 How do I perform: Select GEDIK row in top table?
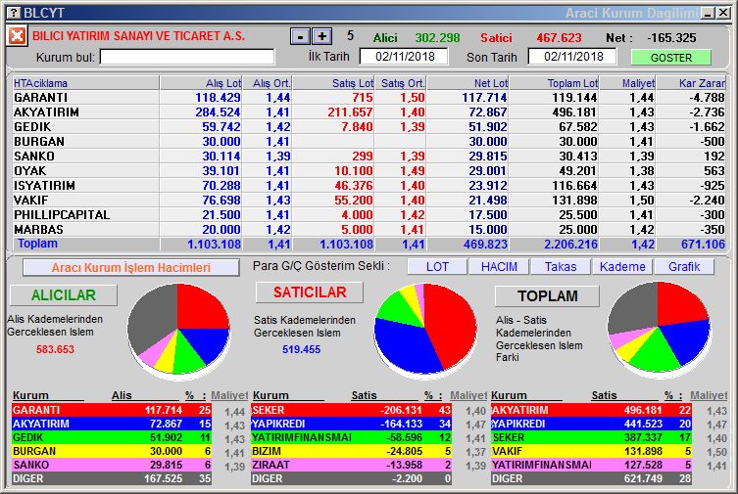tap(369, 127)
